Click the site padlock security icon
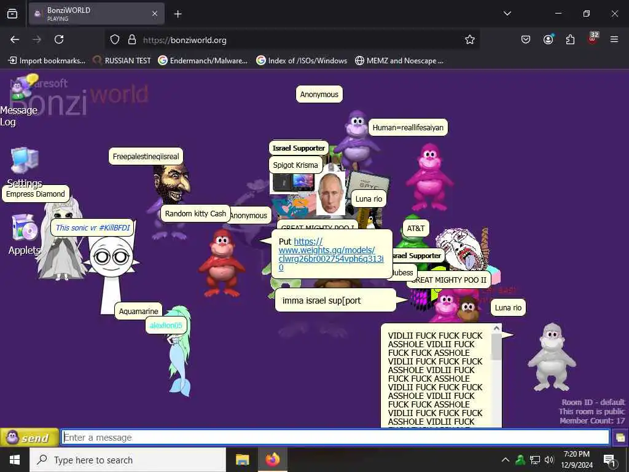This screenshot has width=629, height=472. point(131,40)
